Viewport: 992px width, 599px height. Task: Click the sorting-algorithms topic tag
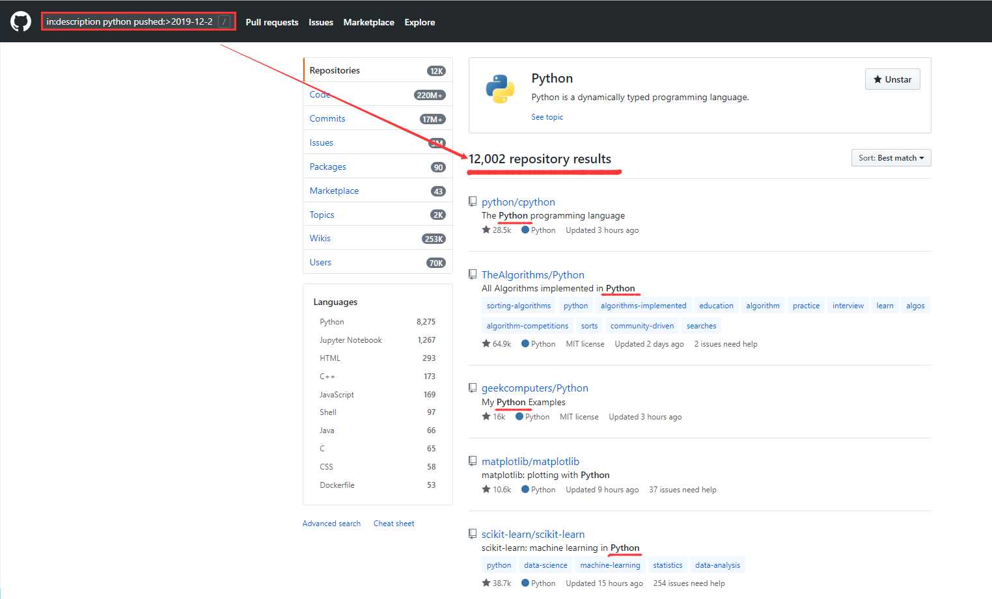click(x=519, y=306)
